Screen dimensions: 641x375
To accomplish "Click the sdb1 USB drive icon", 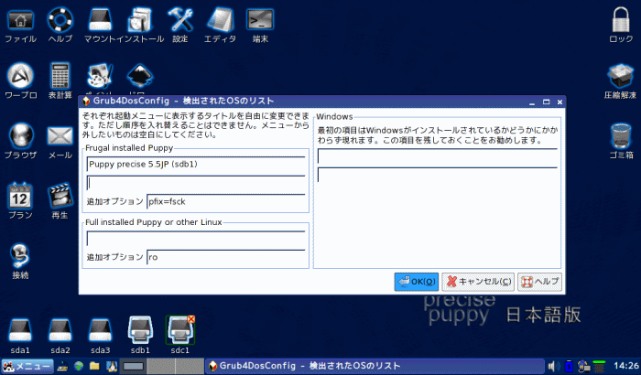I will [140, 330].
